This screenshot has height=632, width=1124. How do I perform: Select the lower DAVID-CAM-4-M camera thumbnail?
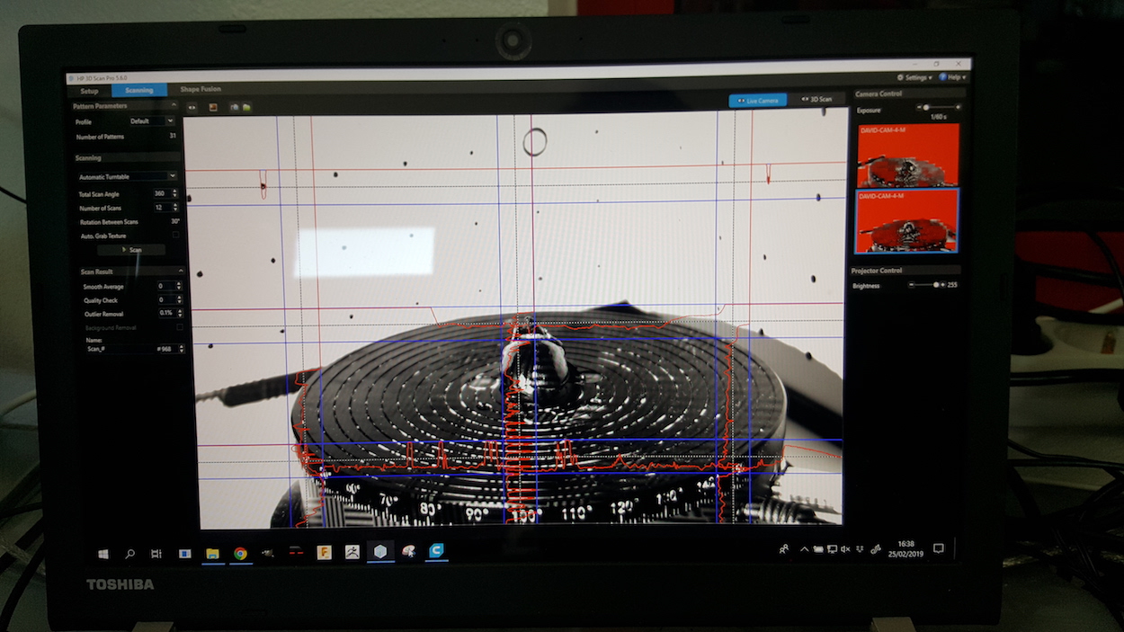pyautogui.click(x=906, y=221)
